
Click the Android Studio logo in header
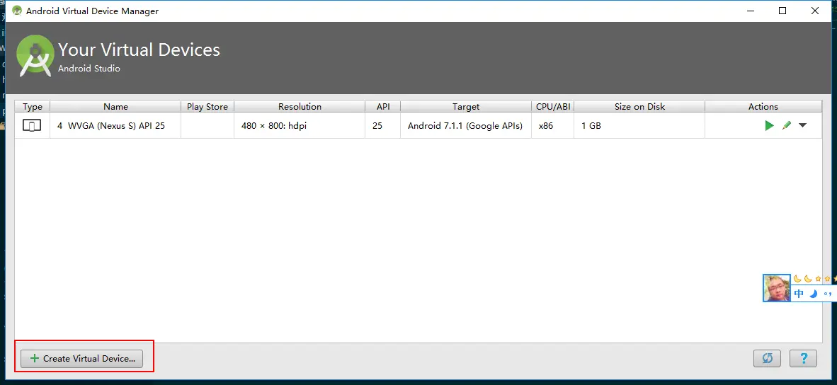(35, 56)
